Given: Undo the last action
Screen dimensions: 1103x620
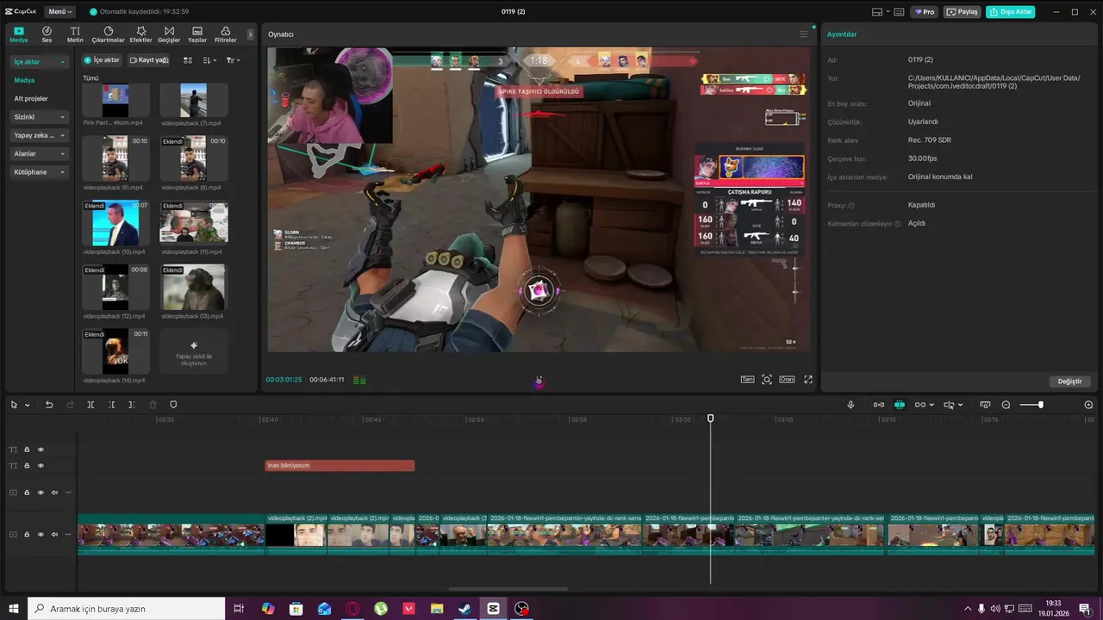Looking at the screenshot, I should pos(49,405).
